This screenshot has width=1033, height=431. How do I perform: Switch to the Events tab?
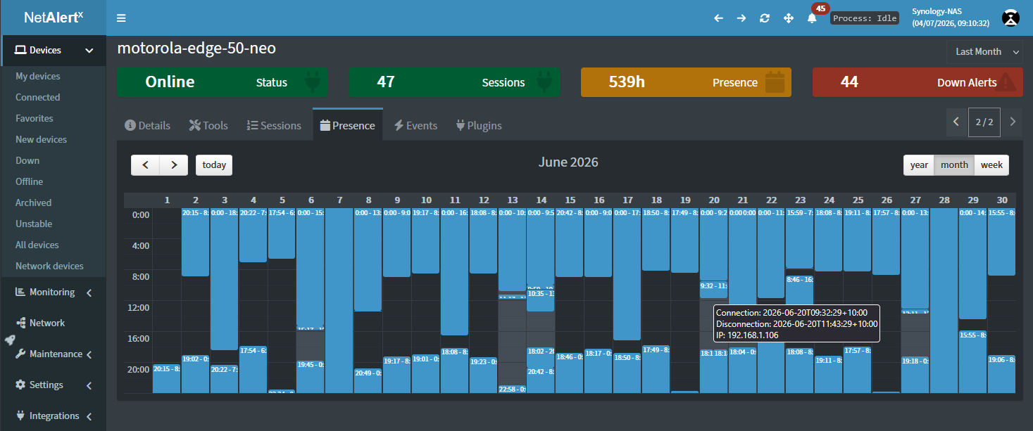pyautogui.click(x=415, y=125)
